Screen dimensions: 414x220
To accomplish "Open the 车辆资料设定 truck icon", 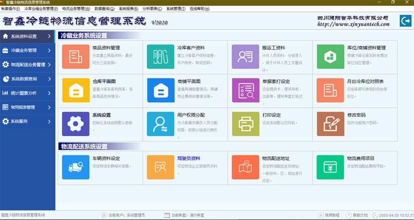I will 76,167.
